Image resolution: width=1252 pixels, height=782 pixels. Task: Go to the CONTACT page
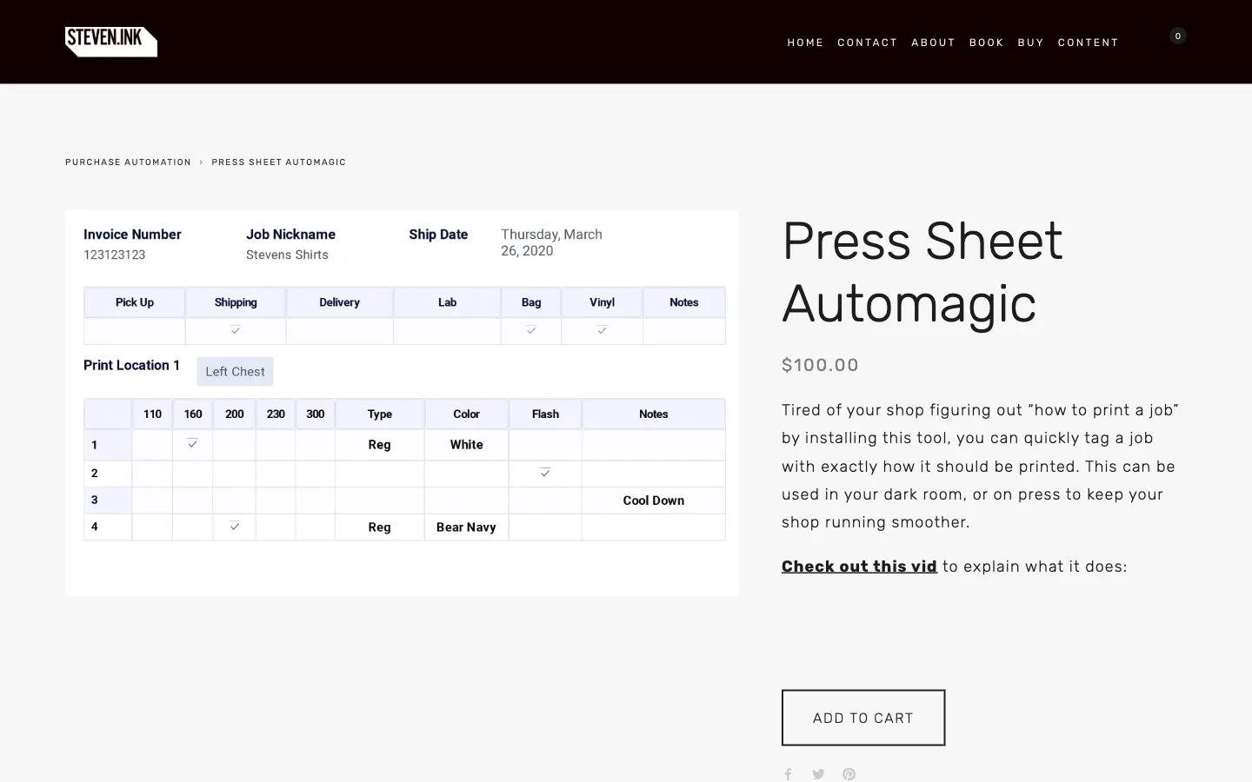pyautogui.click(x=867, y=43)
